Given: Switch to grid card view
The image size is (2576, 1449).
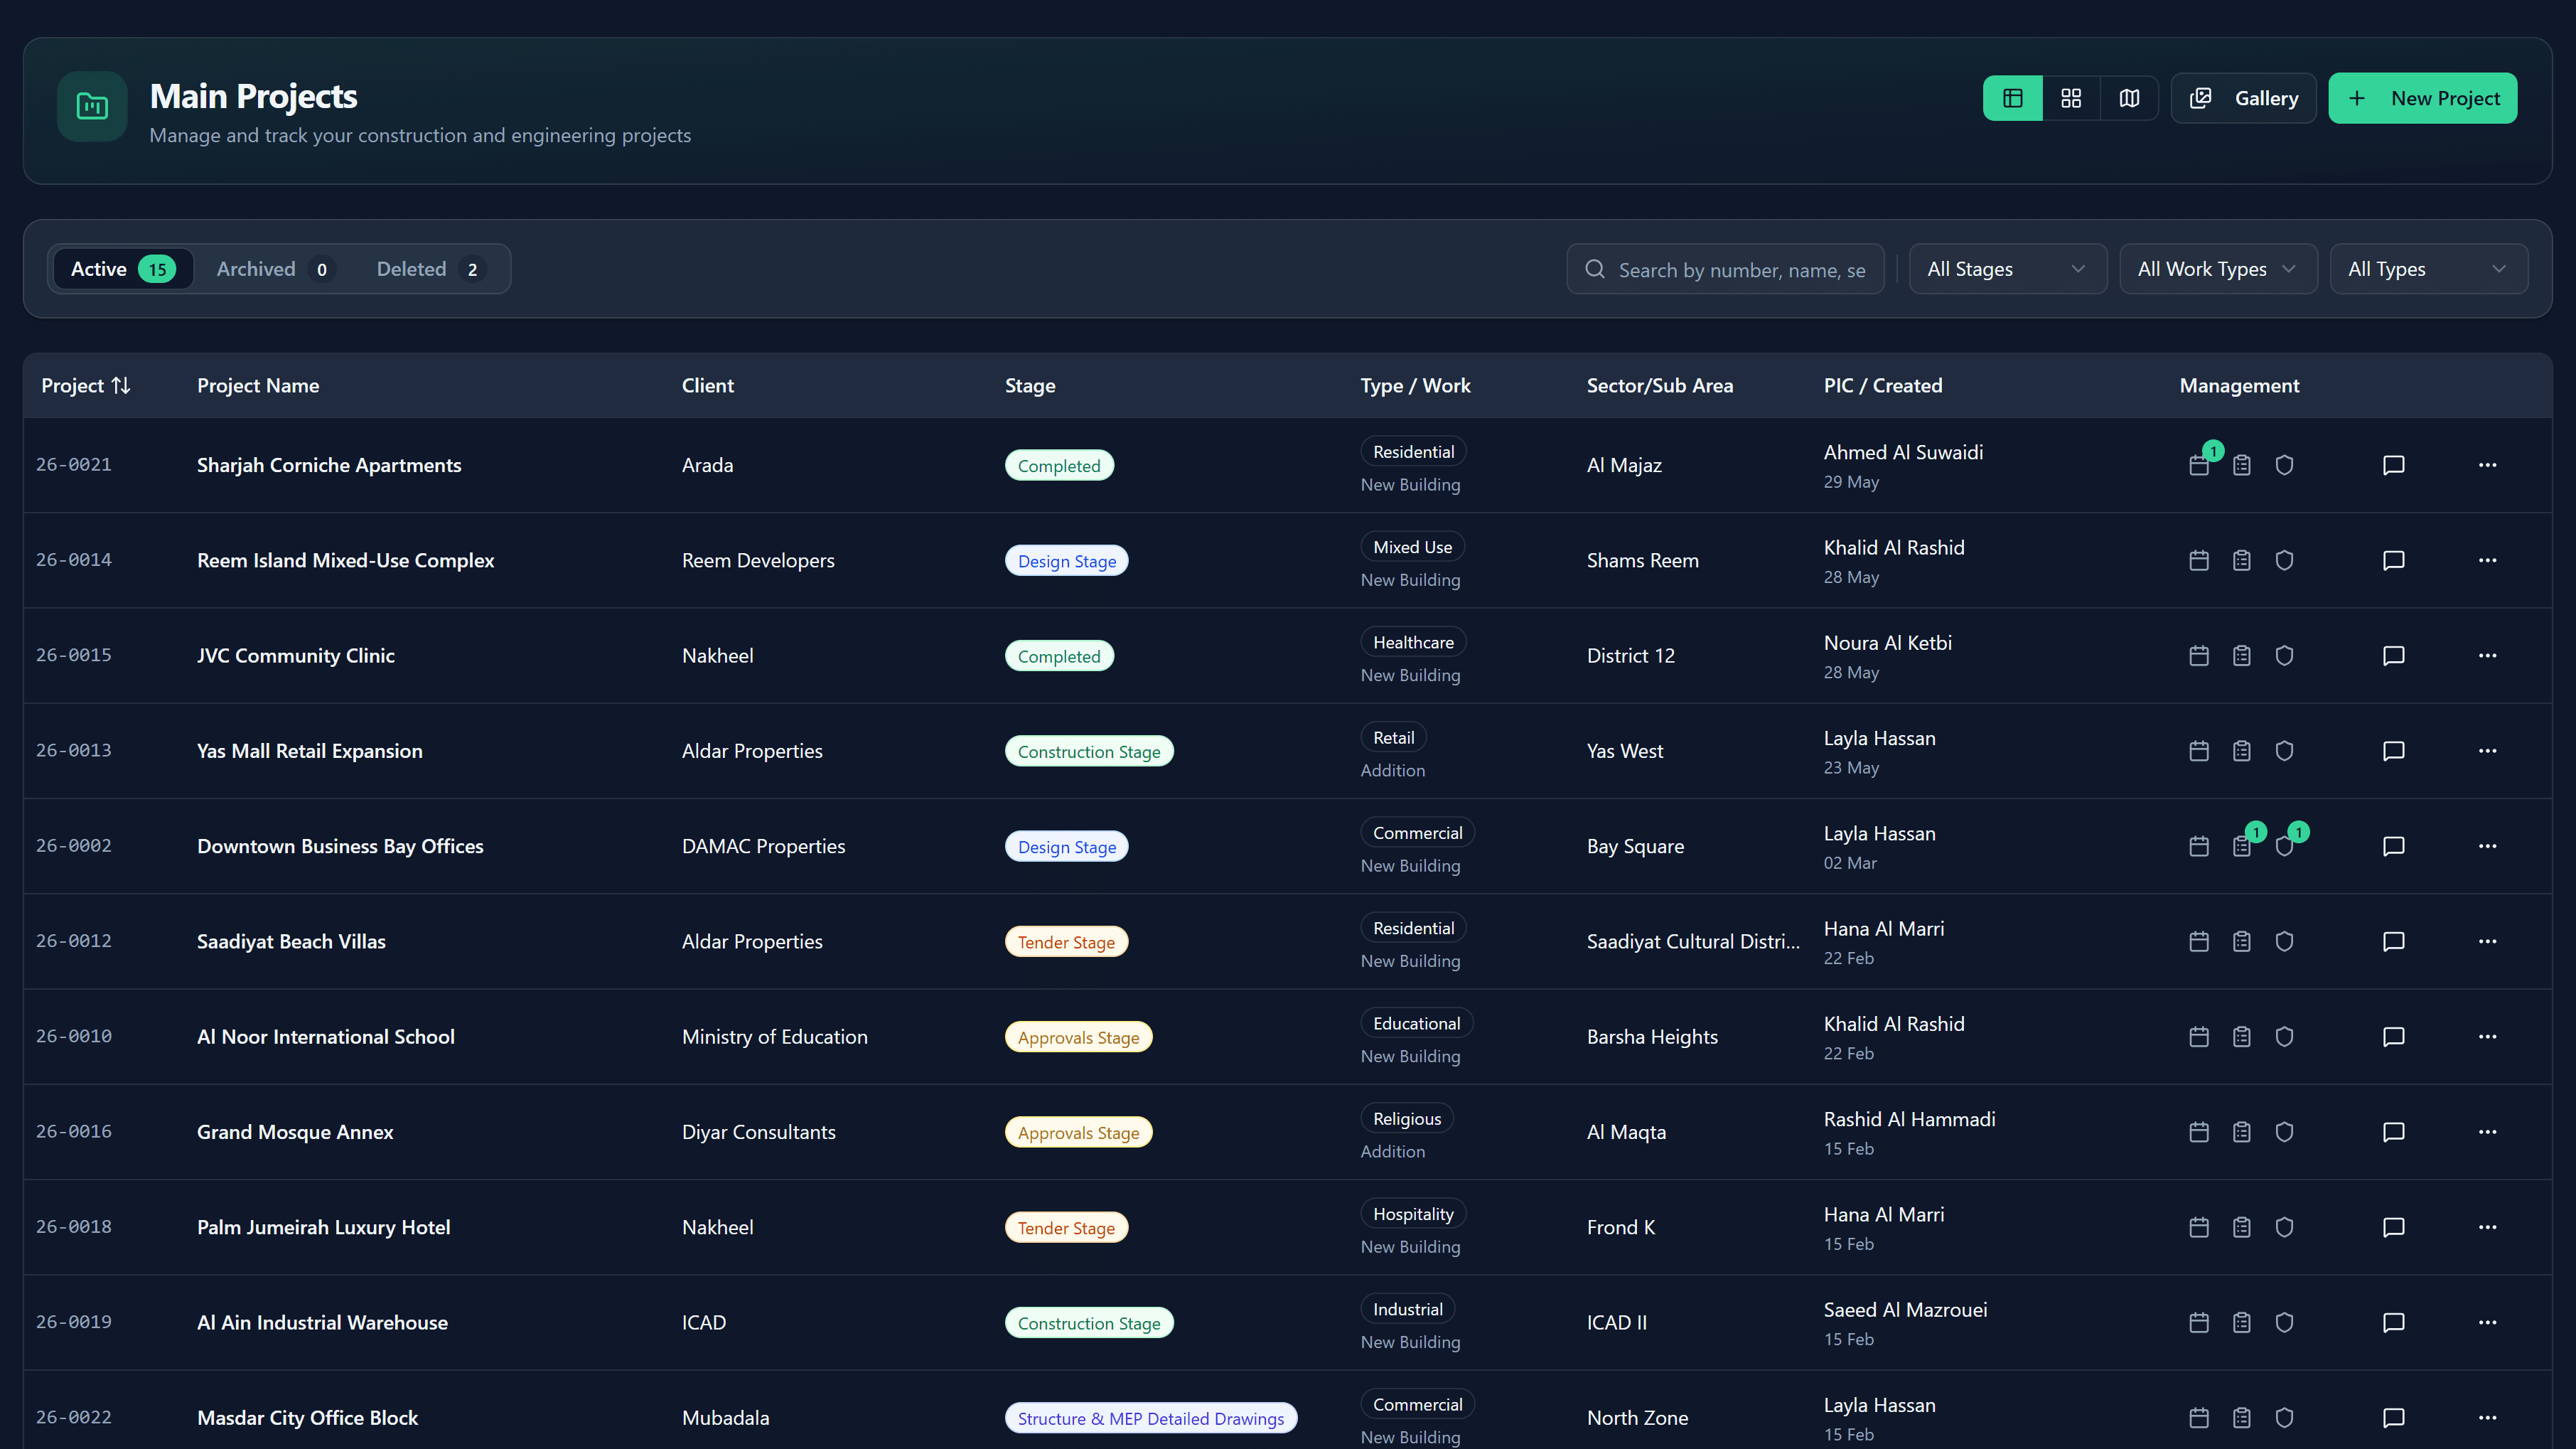Looking at the screenshot, I should [x=2070, y=98].
